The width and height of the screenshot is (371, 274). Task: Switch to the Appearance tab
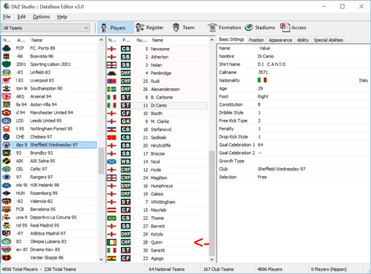pos(280,40)
